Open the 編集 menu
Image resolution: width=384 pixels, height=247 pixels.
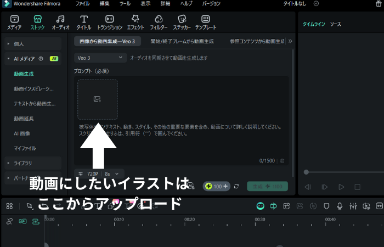105,3
